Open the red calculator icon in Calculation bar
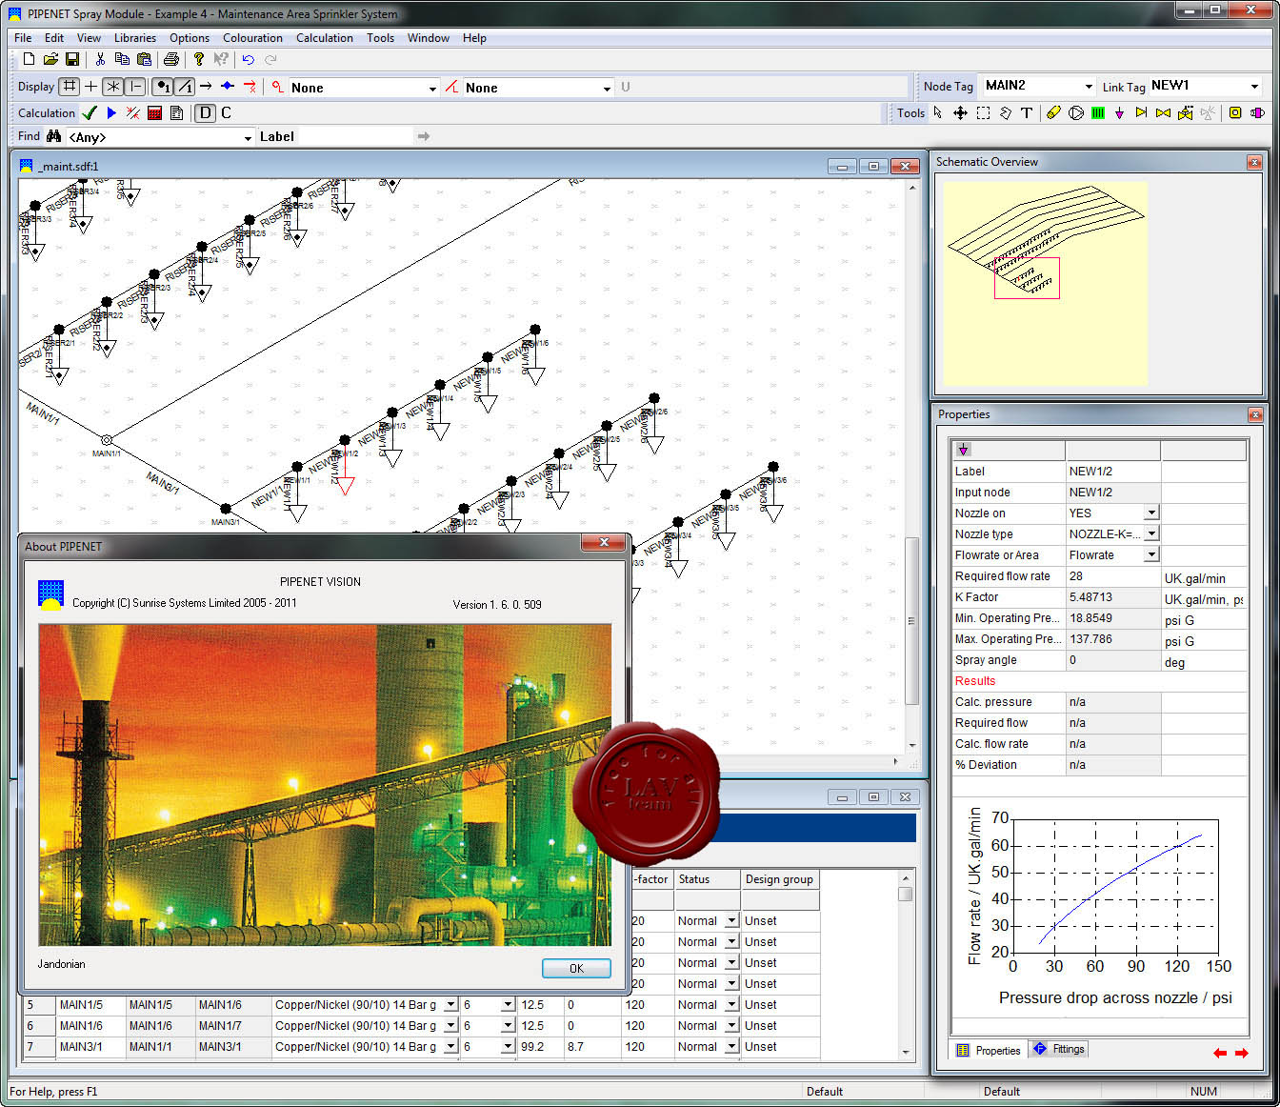The height and width of the screenshot is (1107, 1280). pos(155,112)
